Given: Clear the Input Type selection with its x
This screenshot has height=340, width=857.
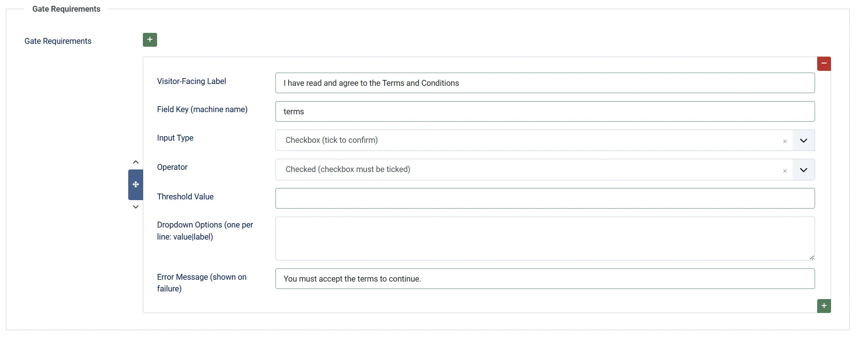Looking at the screenshot, I should pos(785,141).
